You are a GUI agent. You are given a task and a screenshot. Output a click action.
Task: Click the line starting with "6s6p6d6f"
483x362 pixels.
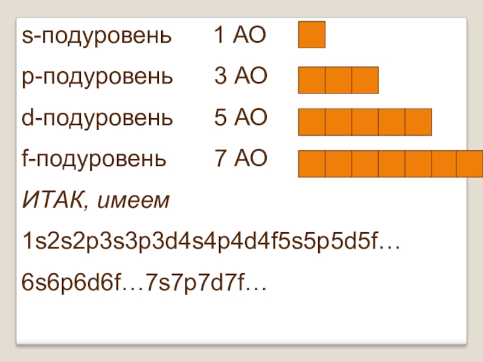(x=144, y=281)
